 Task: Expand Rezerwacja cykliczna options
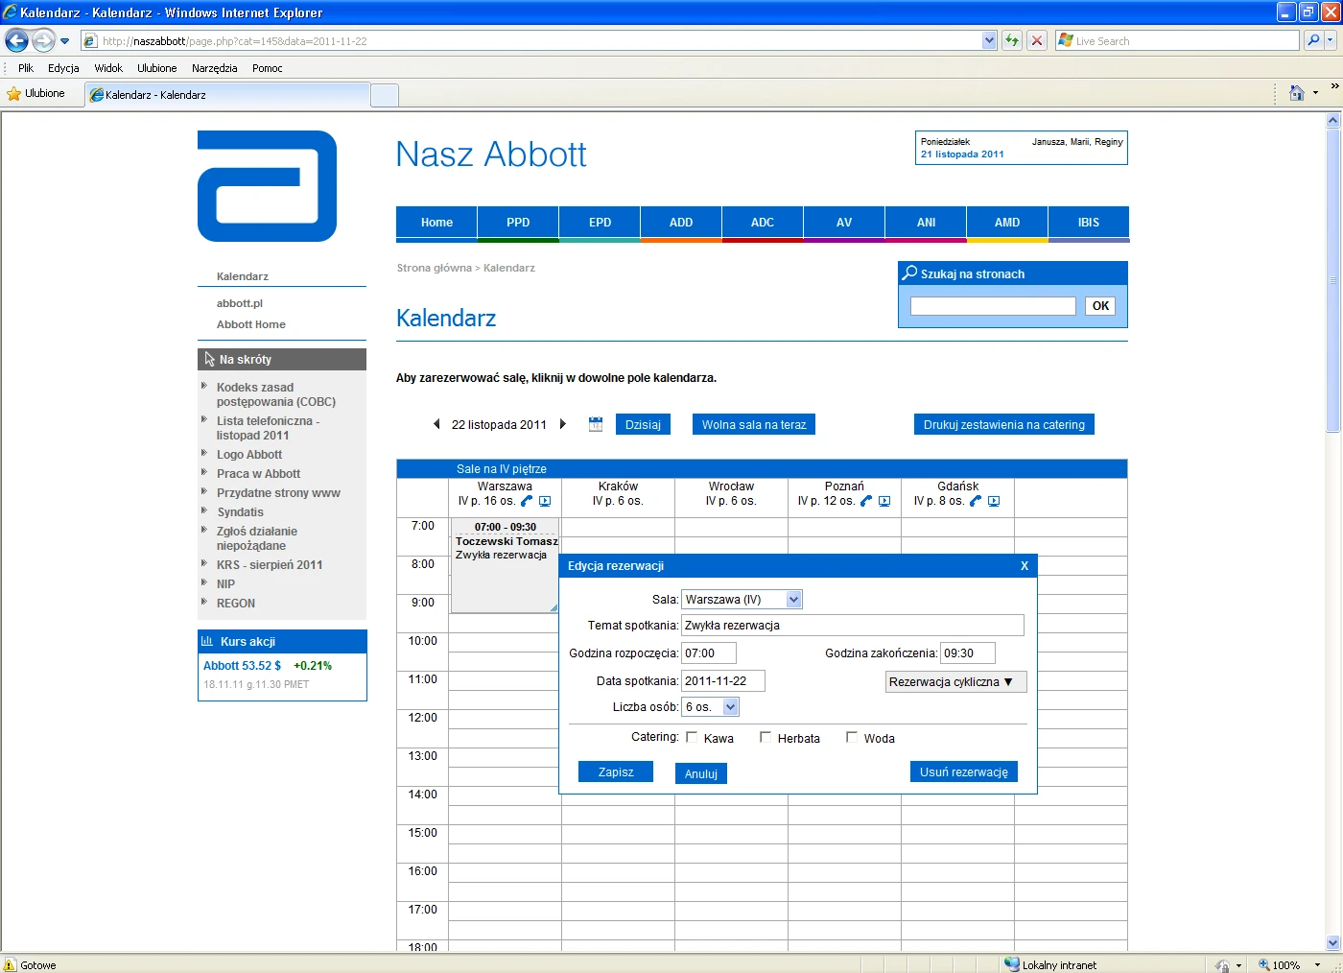955,681
